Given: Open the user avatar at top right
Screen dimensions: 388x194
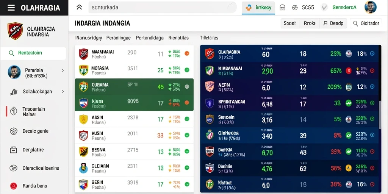Looking at the screenshot, I should [371, 7].
